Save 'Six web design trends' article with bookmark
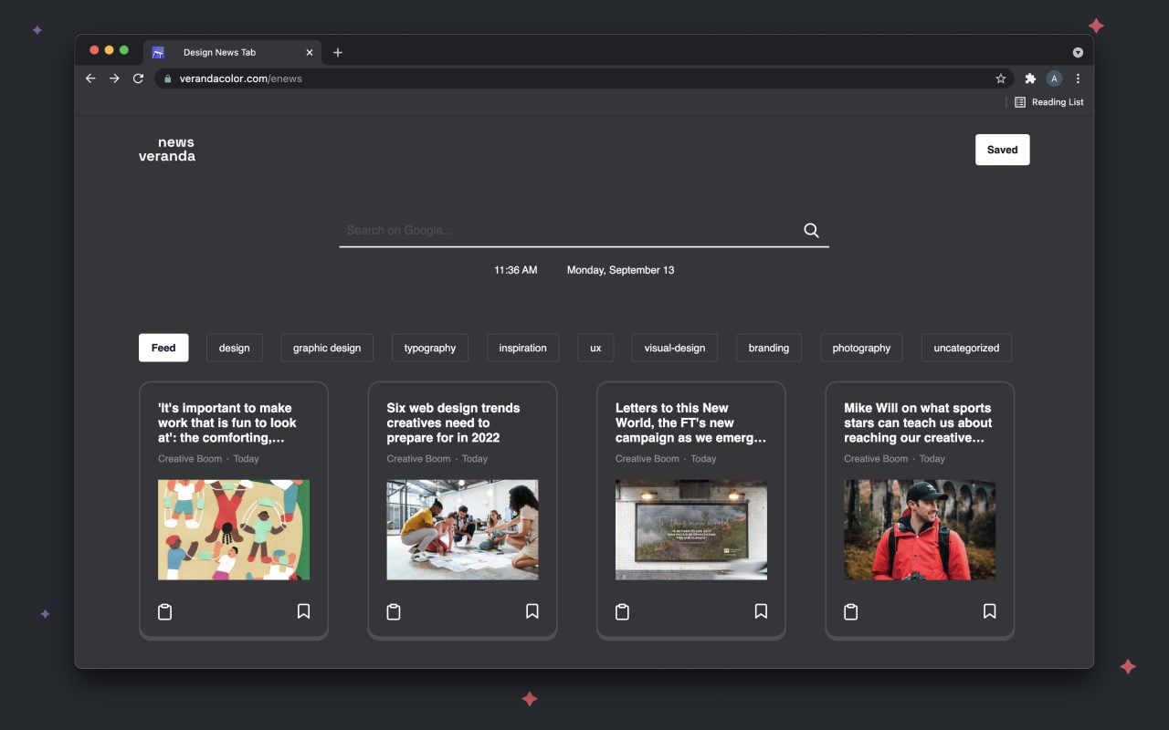 [532, 611]
